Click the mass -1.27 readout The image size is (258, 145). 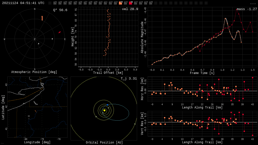[x=247, y=9]
